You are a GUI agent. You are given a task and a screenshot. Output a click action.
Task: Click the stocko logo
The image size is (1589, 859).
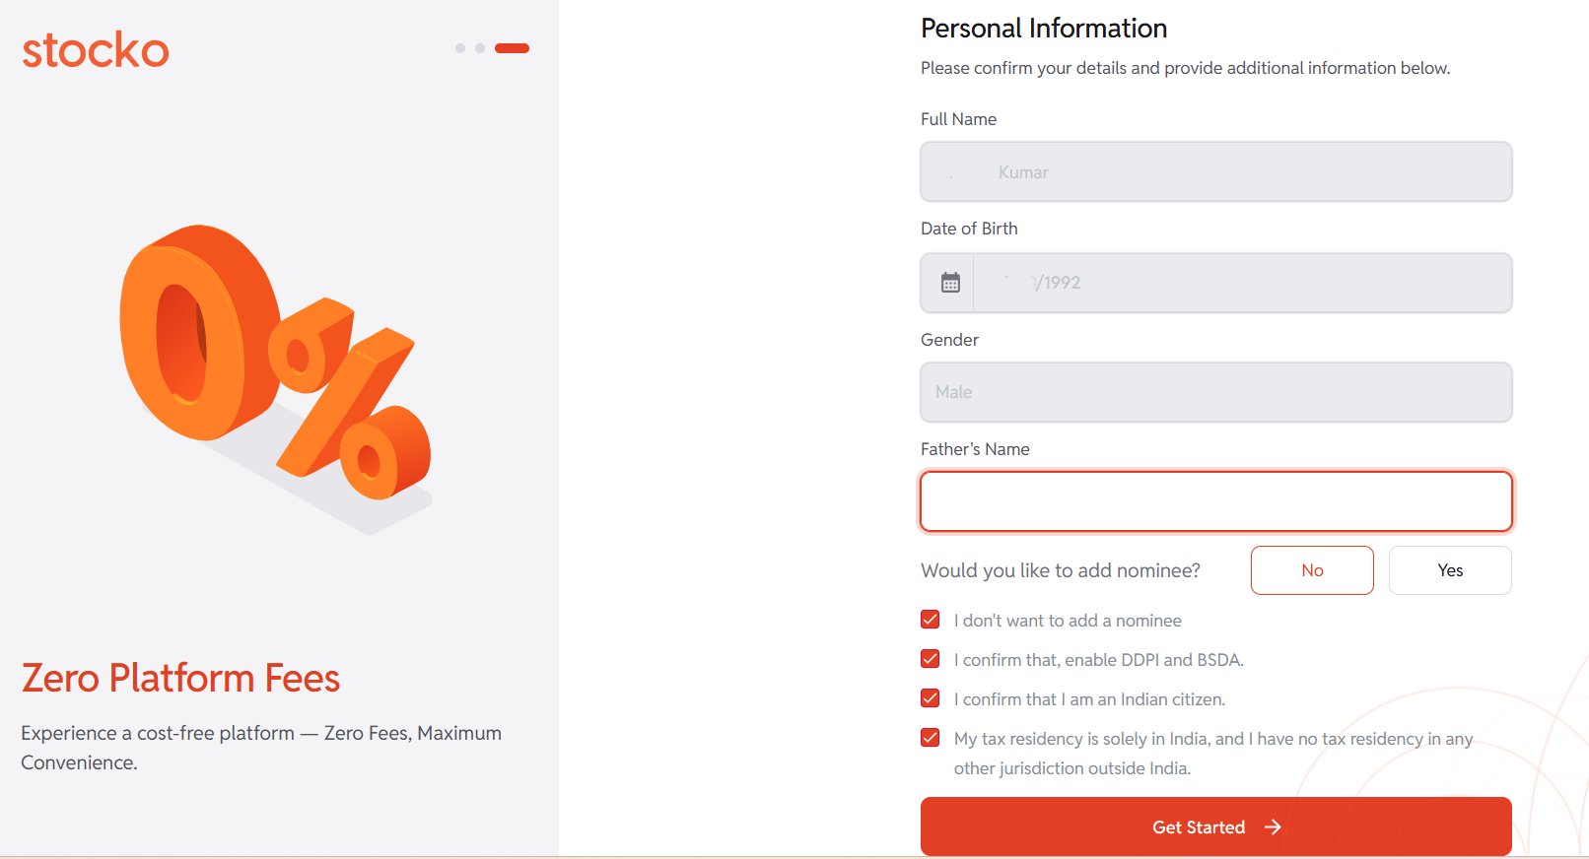click(x=96, y=50)
